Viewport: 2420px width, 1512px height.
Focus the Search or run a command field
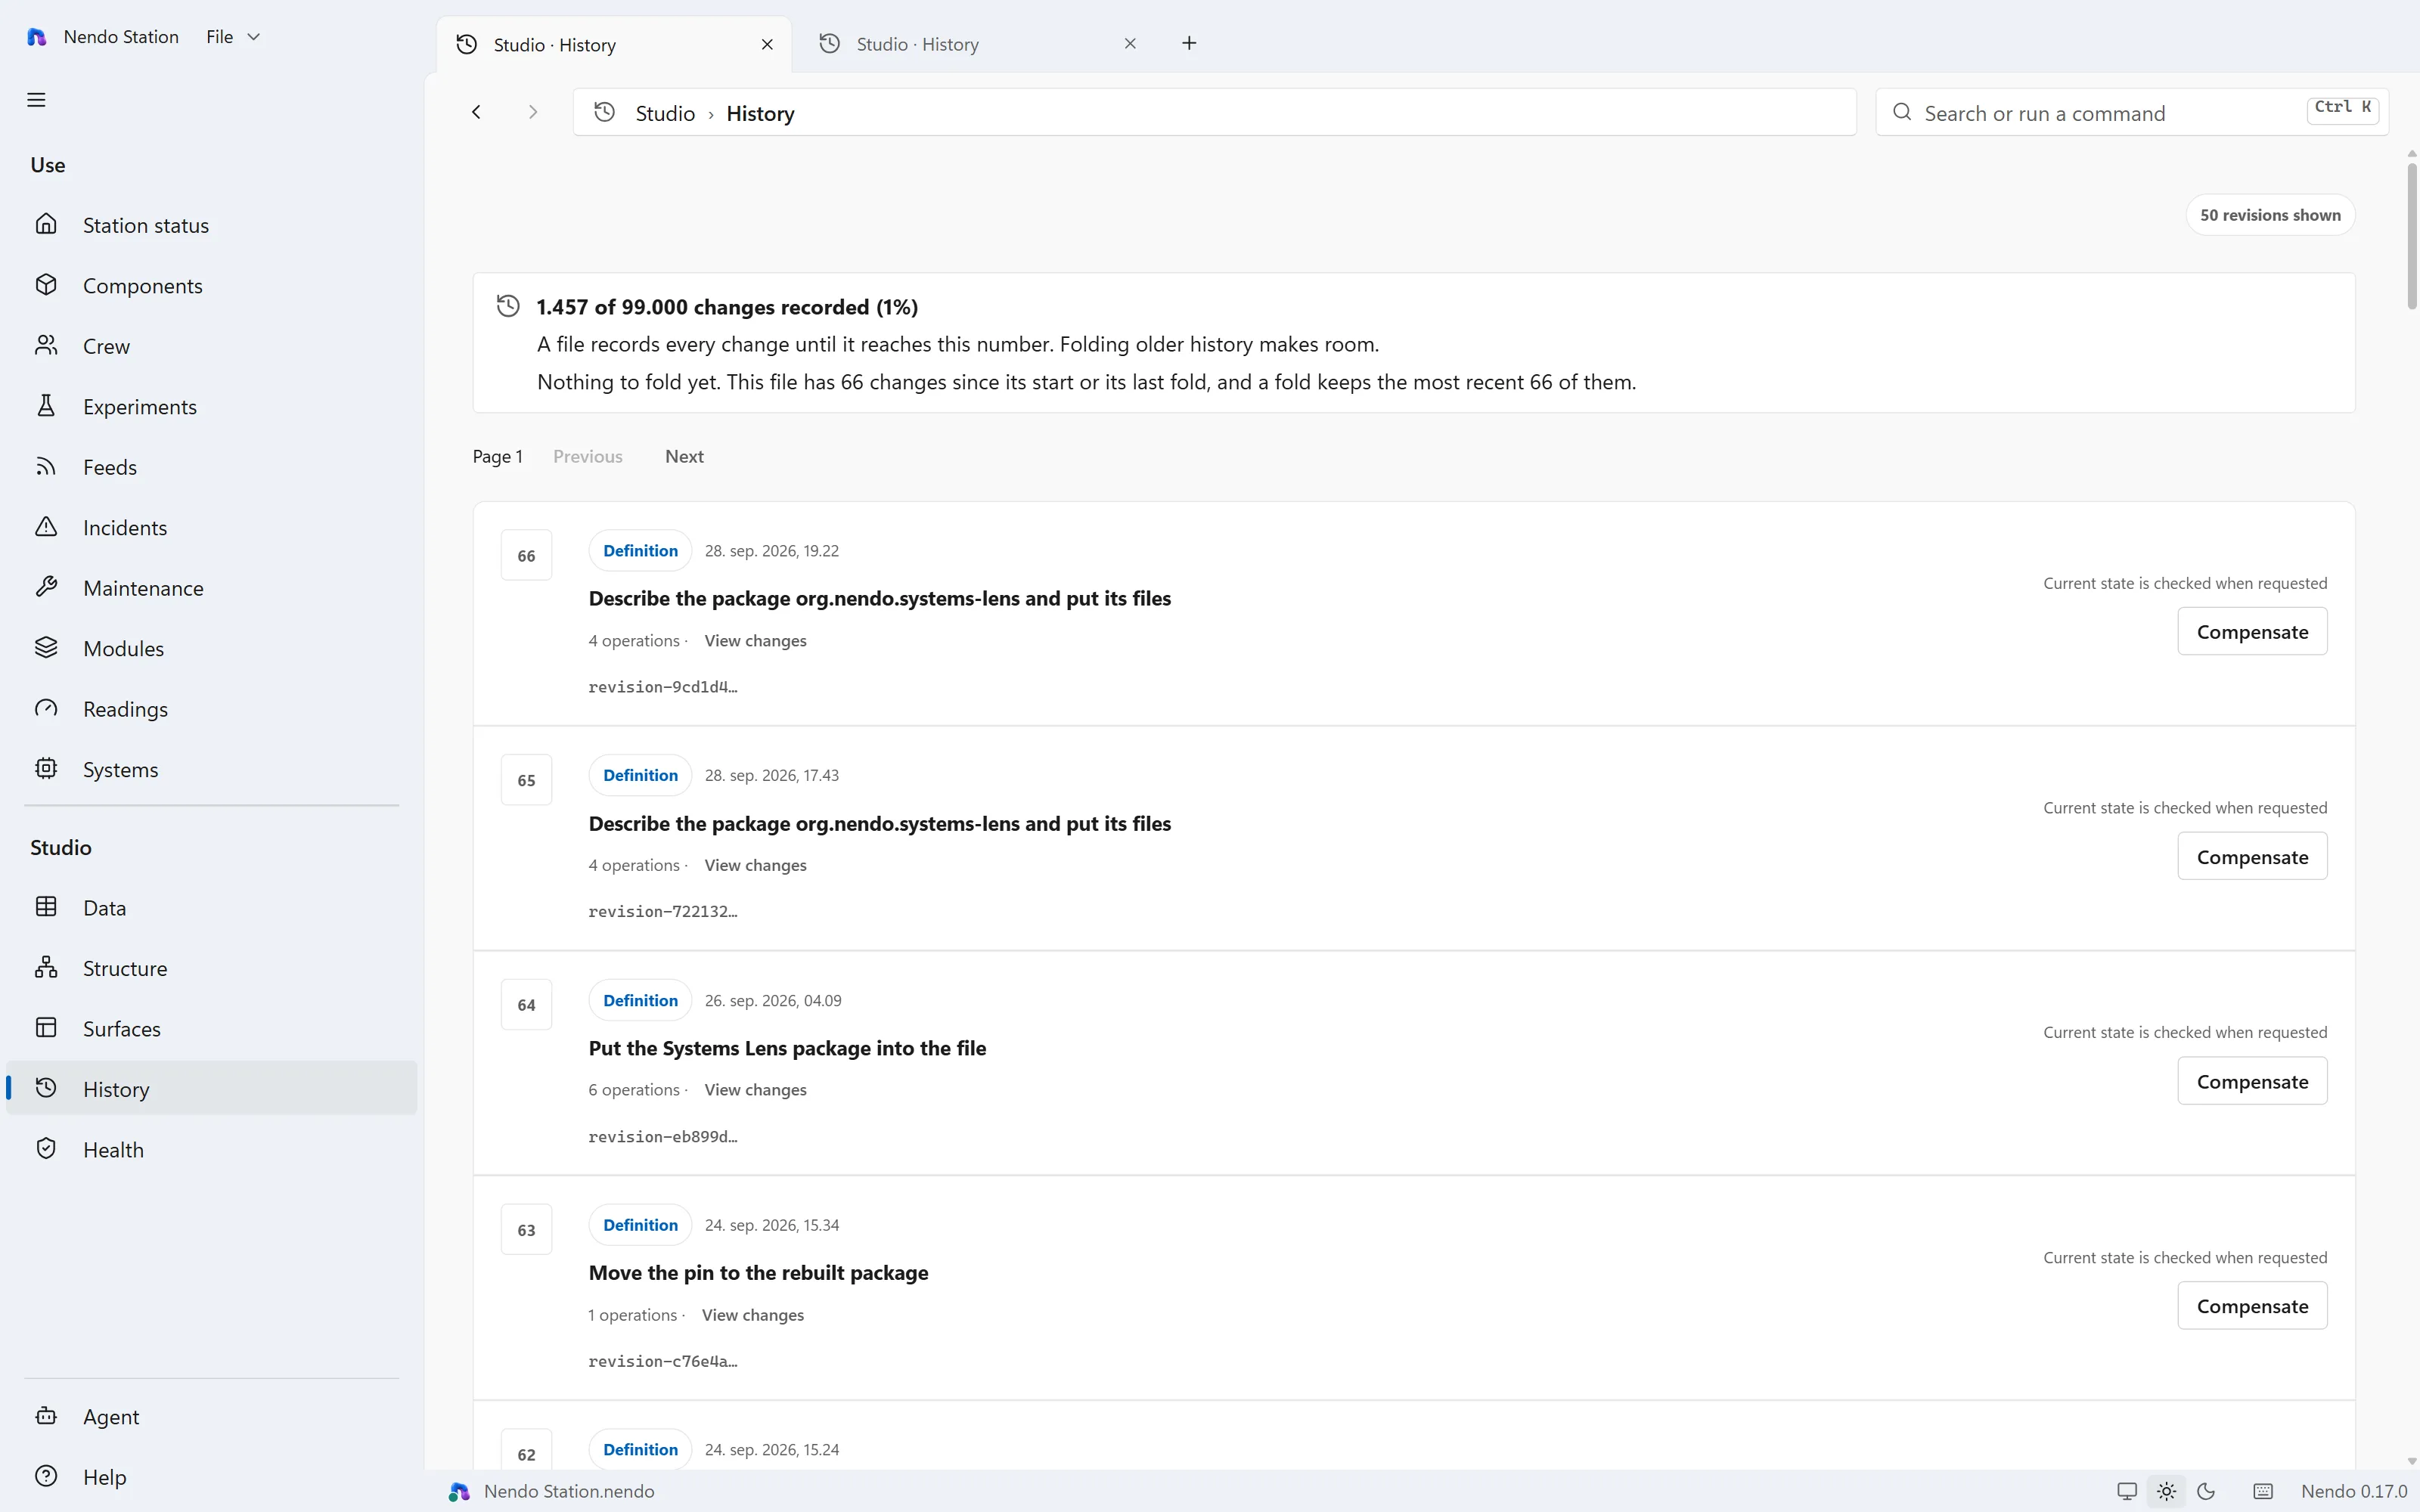[2131, 113]
